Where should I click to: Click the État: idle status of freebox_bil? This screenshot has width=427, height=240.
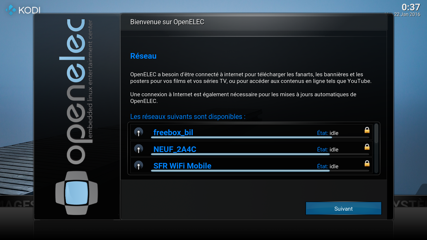click(328, 133)
